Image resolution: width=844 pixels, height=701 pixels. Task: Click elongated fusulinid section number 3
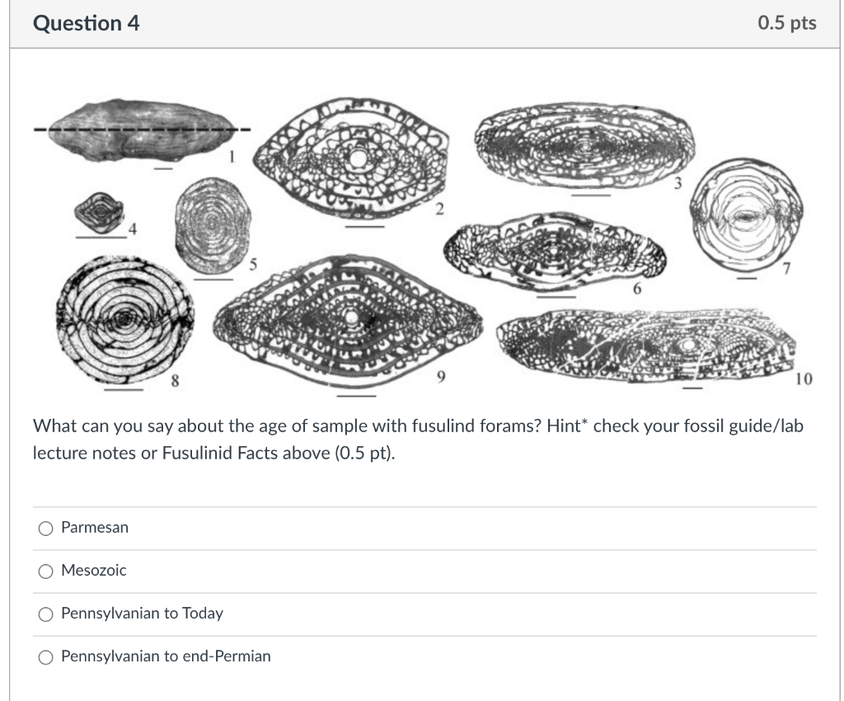pyautogui.click(x=584, y=145)
